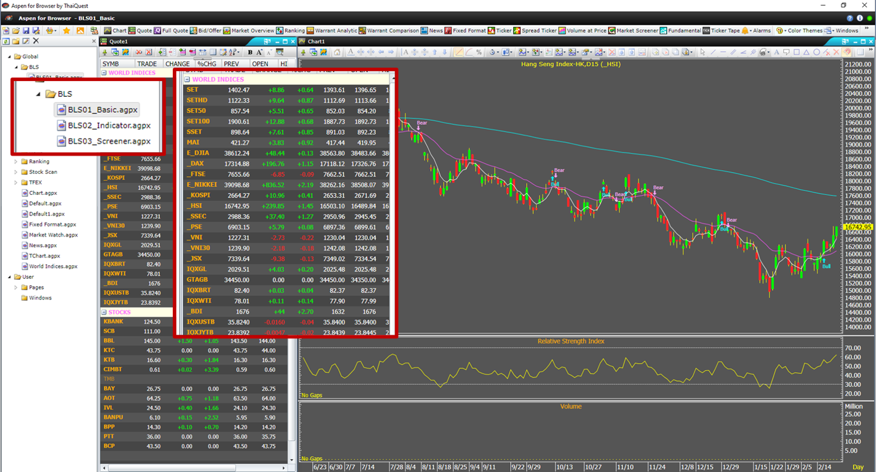The width and height of the screenshot is (876, 472).
Task: Expand the TFEX folder
Action: click(x=16, y=183)
